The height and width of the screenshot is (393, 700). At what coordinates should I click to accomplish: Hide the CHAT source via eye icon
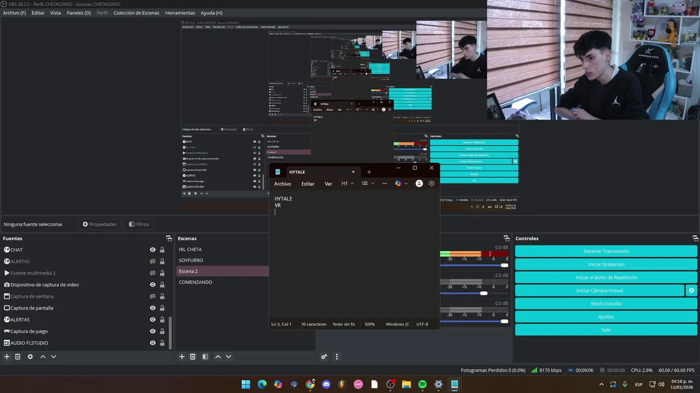tap(153, 249)
